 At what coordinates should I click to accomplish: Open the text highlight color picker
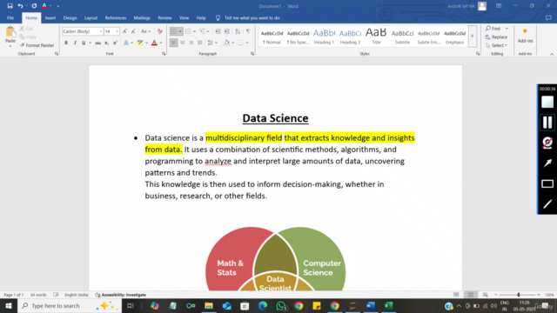[146, 43]
